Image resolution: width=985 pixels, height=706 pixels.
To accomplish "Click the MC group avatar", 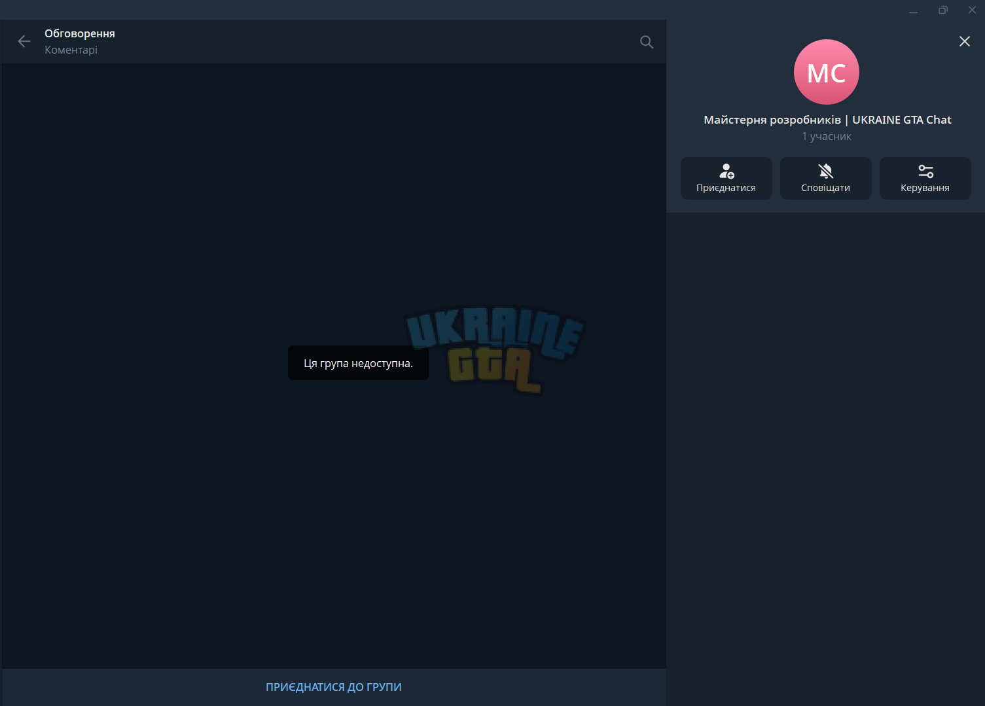I will pyautogui.click(x=827, y=72).
